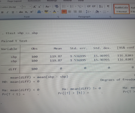Click 'Ha: mean(diff) != 0' text
135x113 pixels.
[82, 89]
